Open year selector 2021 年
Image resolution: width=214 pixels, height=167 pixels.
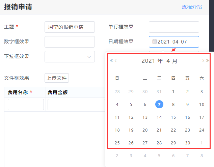pyautogui.click(x=152, y=61)
